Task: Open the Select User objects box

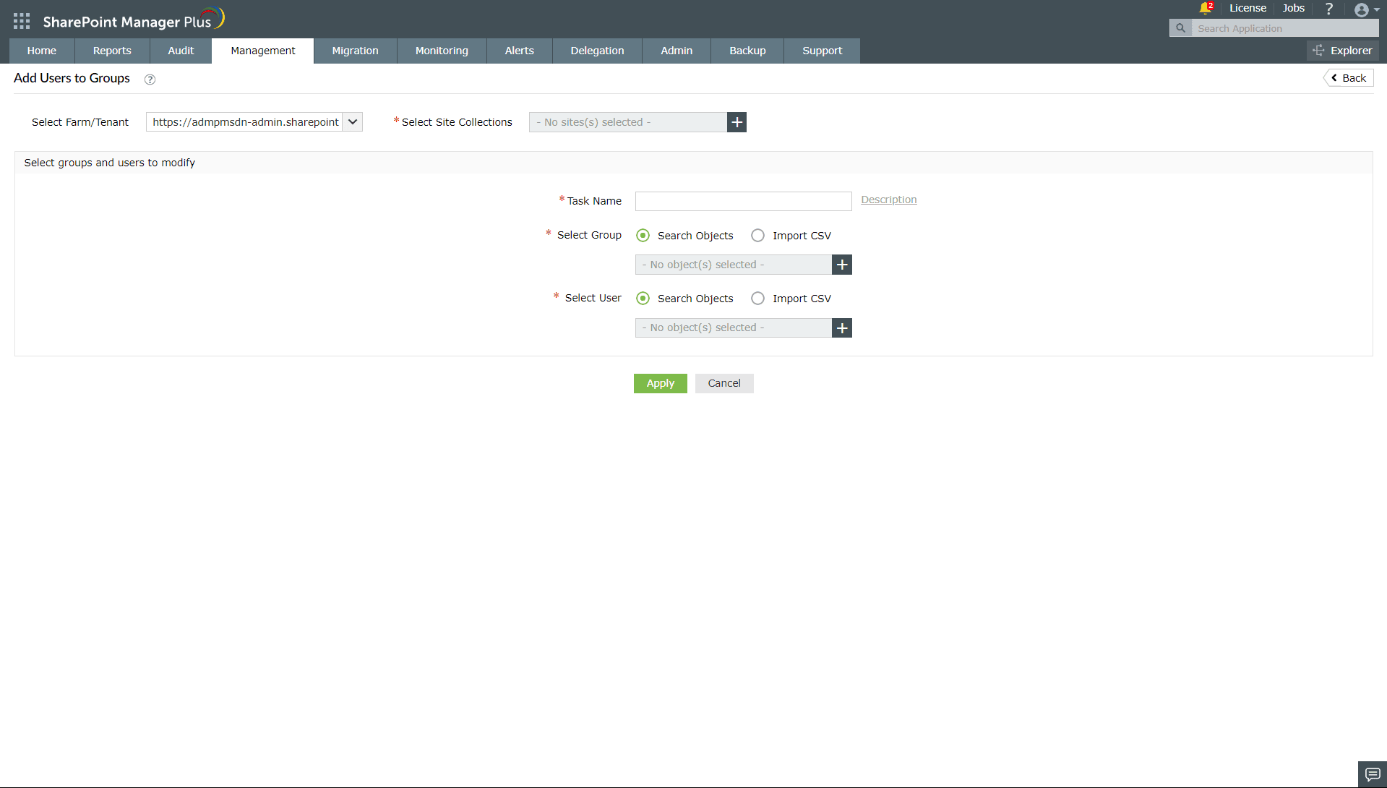Action: click(734, 328)
